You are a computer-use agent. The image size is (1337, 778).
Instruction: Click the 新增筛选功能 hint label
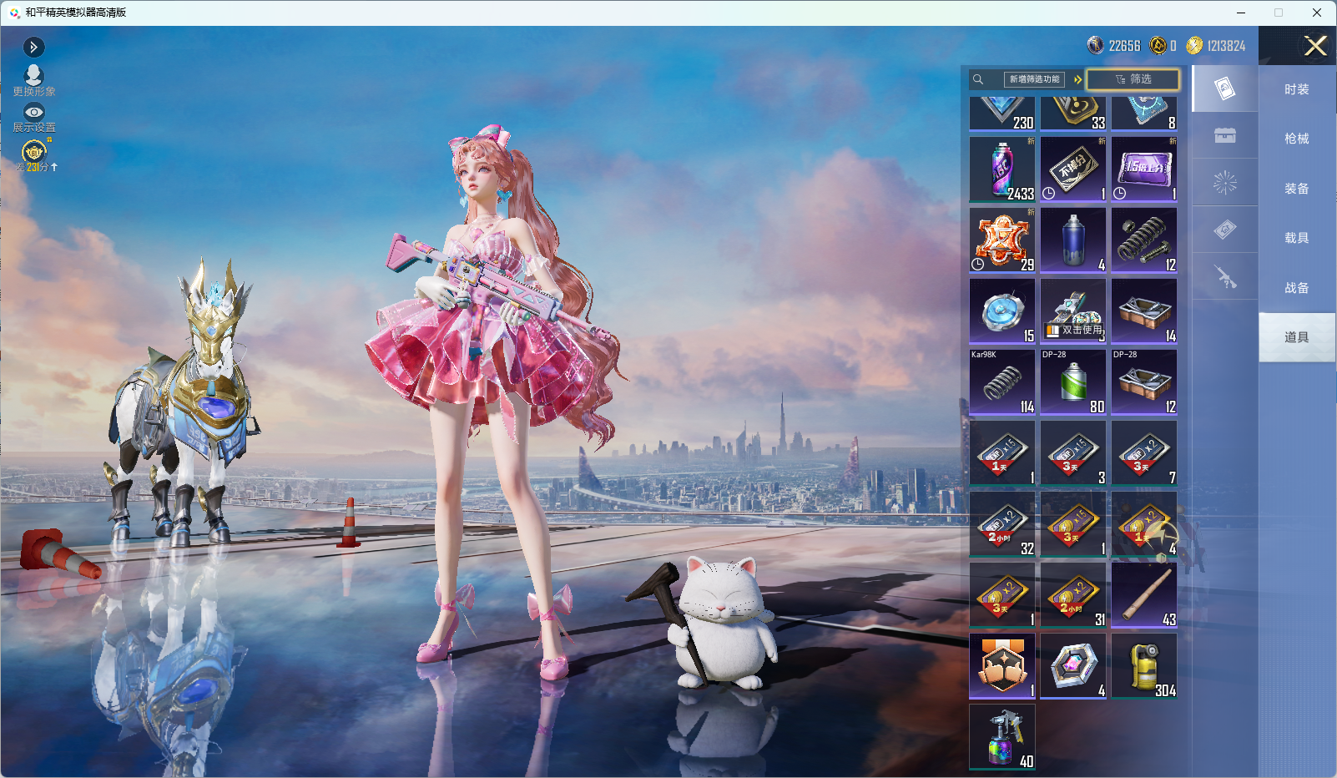click(1034, 79)
